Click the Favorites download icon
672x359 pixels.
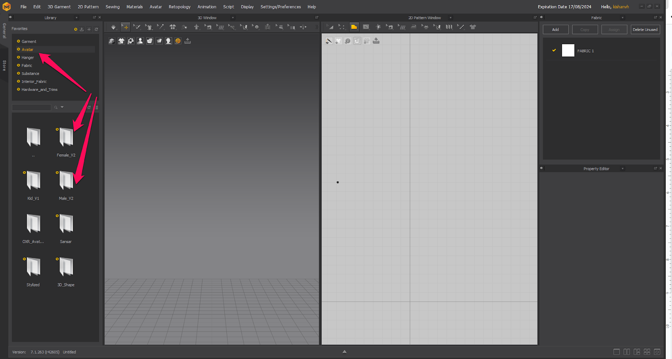click(81, 29)
